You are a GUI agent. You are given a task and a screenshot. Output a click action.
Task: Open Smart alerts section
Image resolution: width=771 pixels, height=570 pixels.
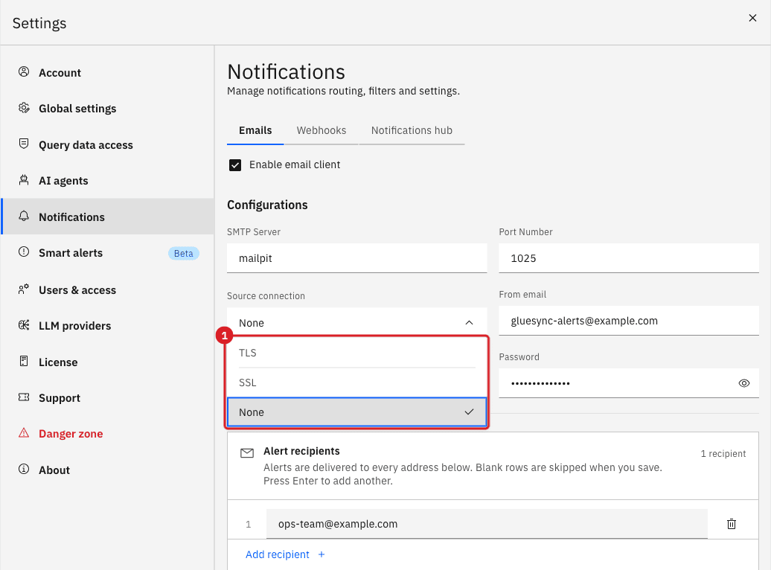click(x=107, y=253)
